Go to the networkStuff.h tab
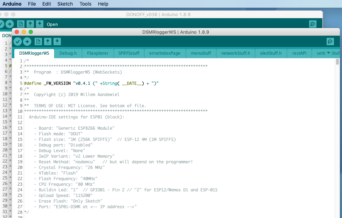 point(236,53)
